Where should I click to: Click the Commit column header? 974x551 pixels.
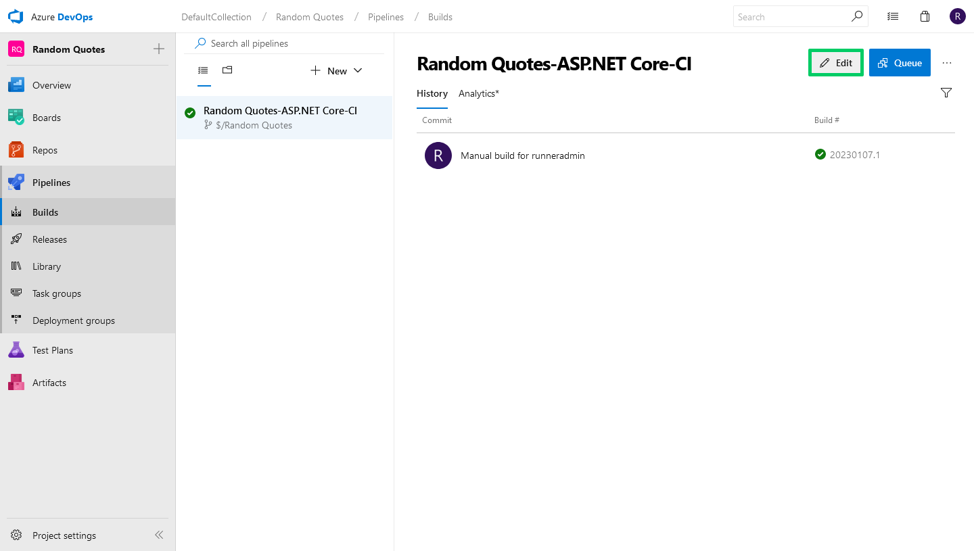click(437, 120)
